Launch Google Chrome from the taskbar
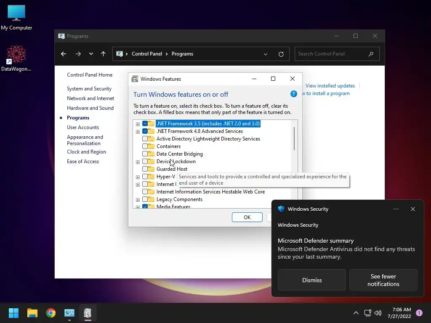 51,313
